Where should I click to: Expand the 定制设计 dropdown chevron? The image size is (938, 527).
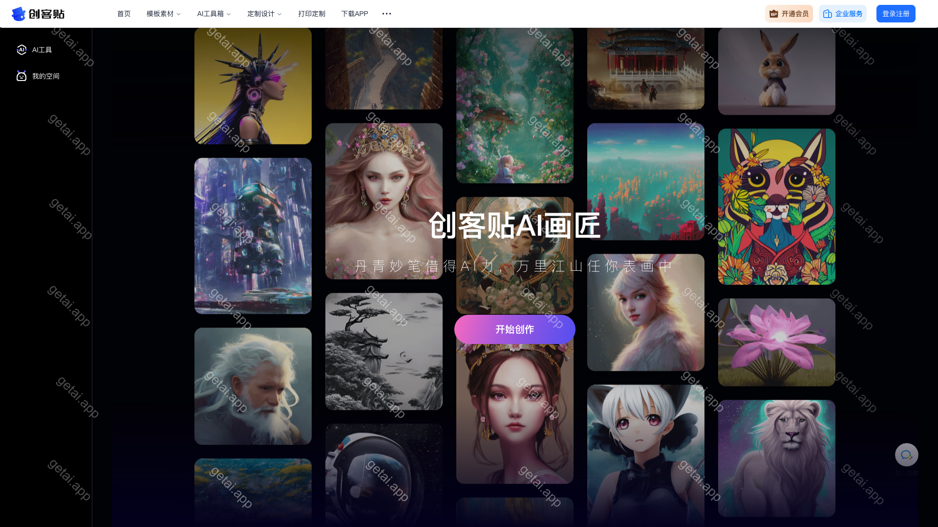279,14
